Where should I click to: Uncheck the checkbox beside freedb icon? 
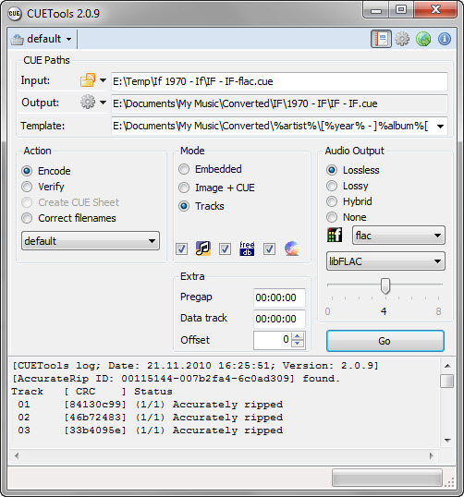[225, 249]
